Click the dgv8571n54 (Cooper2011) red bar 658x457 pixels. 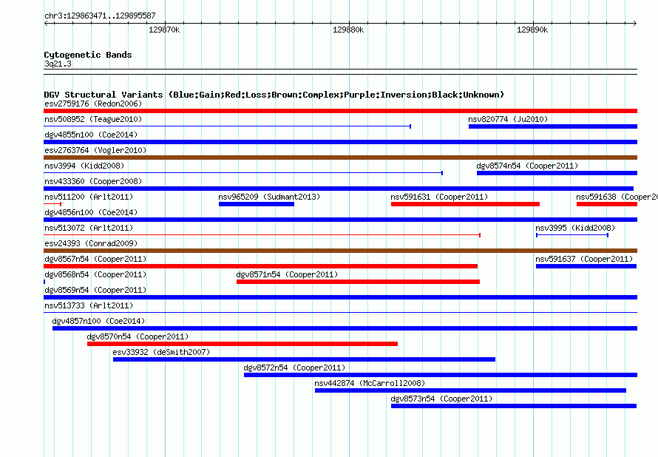pos(358,282)
